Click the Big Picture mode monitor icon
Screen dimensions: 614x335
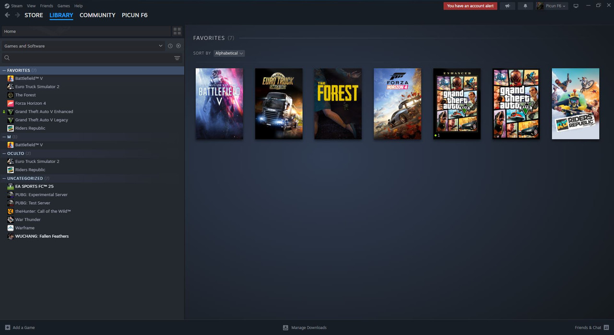click(576, 6)
